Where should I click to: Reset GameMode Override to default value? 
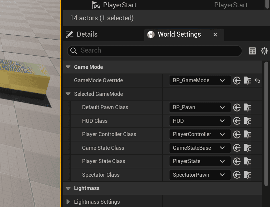pos(257,81)
